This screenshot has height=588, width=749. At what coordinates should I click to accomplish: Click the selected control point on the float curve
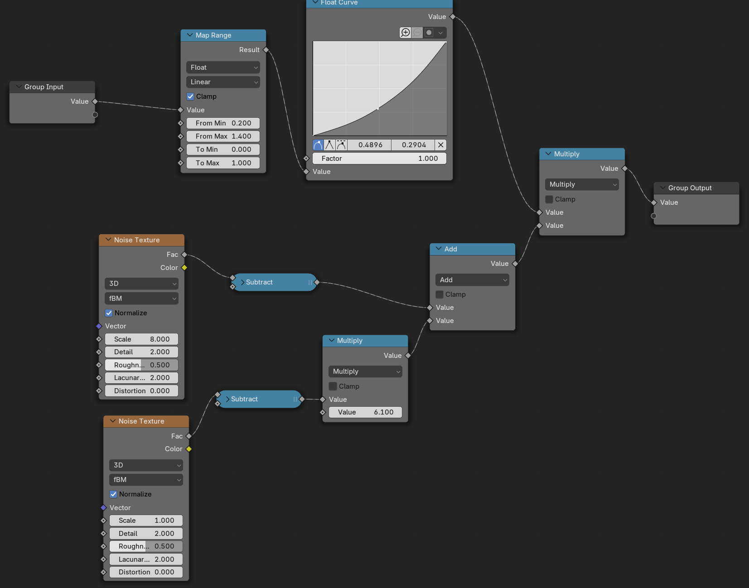378,109
